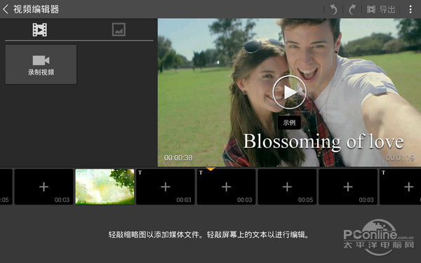421x263 pixels.
Task: Add media to slot under the orange marker
Action: [227, 187]
